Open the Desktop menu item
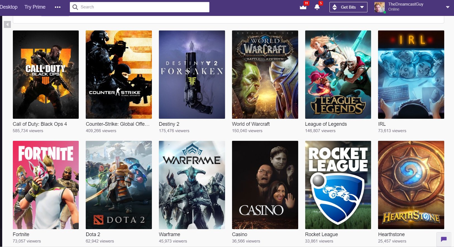 pyautogui.click(x=9, y=7)
